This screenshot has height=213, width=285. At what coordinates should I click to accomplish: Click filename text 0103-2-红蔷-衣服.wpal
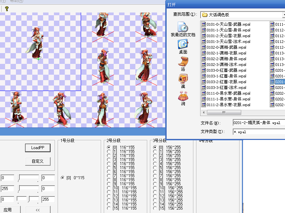pos(227,82)
